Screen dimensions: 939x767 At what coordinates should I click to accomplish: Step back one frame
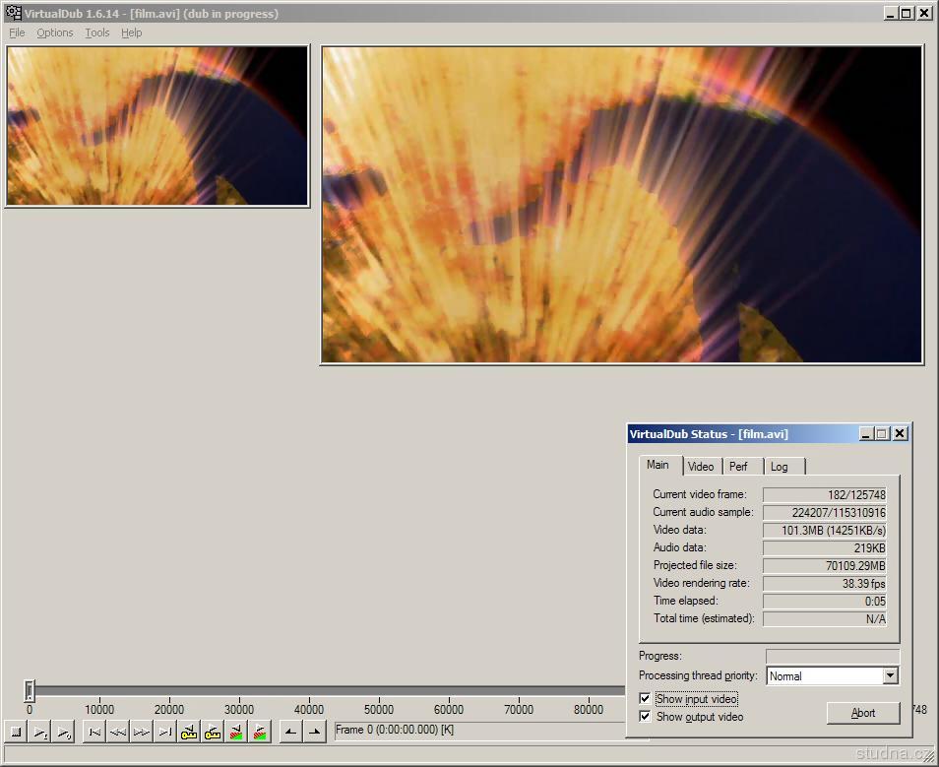coord(118,732)
